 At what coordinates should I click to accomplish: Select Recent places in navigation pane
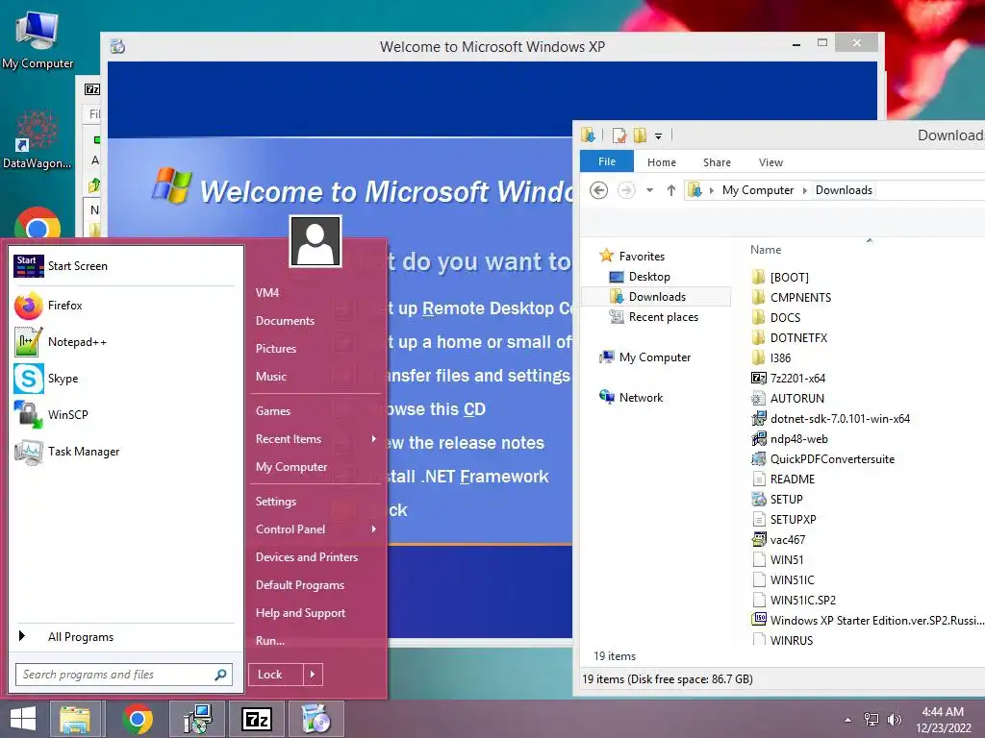[x=664, y=317]
